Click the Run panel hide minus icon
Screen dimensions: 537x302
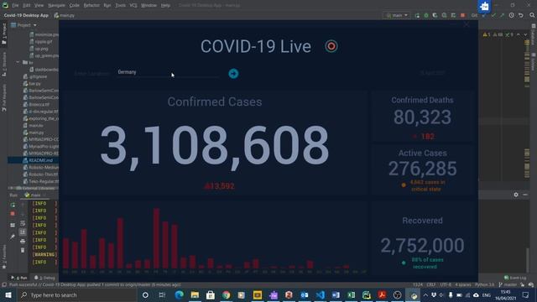525,195
